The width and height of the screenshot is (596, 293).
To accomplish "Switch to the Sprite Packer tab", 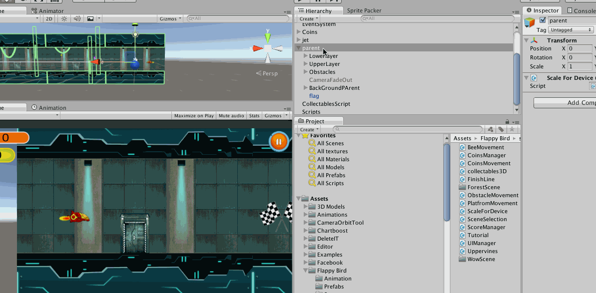I will click(364, 10).
